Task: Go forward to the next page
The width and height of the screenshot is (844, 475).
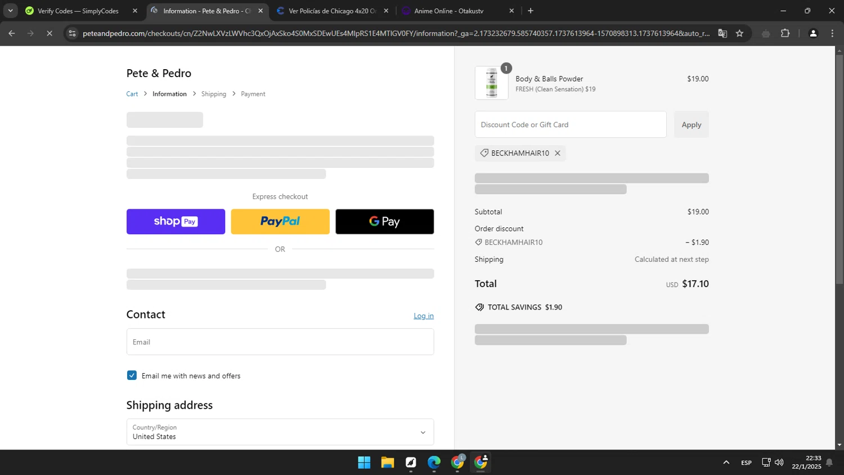Action: (30, 34)
